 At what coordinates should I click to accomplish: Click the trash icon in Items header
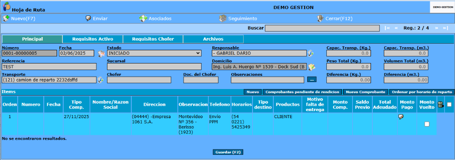click(440, 105)
